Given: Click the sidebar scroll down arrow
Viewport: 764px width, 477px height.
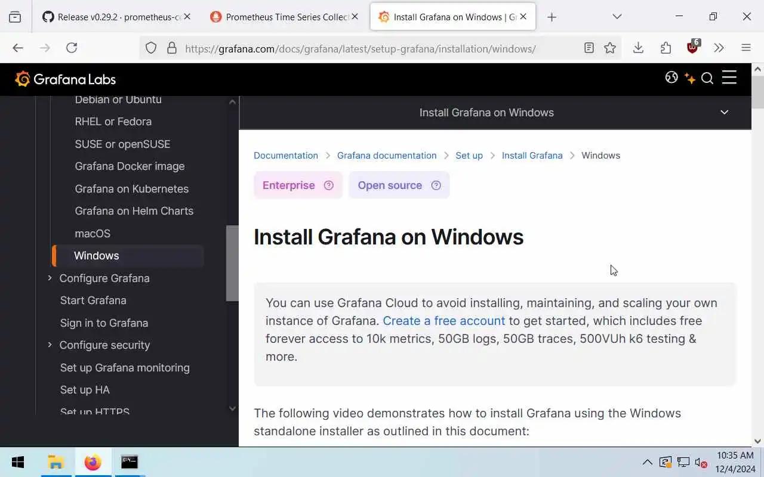Looking at the screenshot, I should pos(232,408).
